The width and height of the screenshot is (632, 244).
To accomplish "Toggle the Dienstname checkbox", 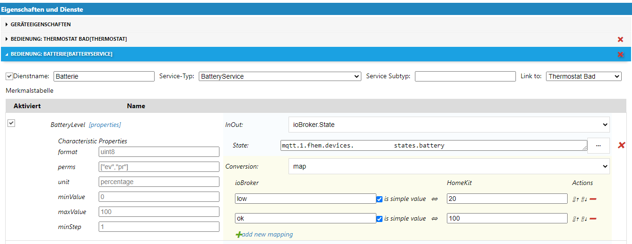I will tap(9, 76).
